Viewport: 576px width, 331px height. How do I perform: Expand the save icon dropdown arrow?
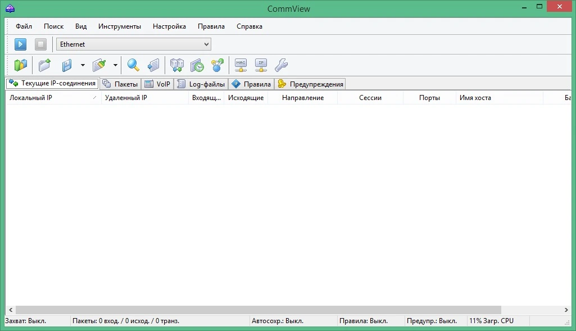coord(83,65)
